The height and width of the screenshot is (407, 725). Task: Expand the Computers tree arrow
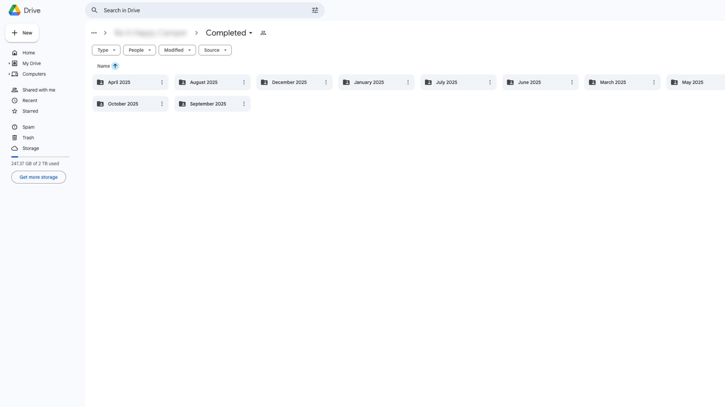[x=9, y=74]
